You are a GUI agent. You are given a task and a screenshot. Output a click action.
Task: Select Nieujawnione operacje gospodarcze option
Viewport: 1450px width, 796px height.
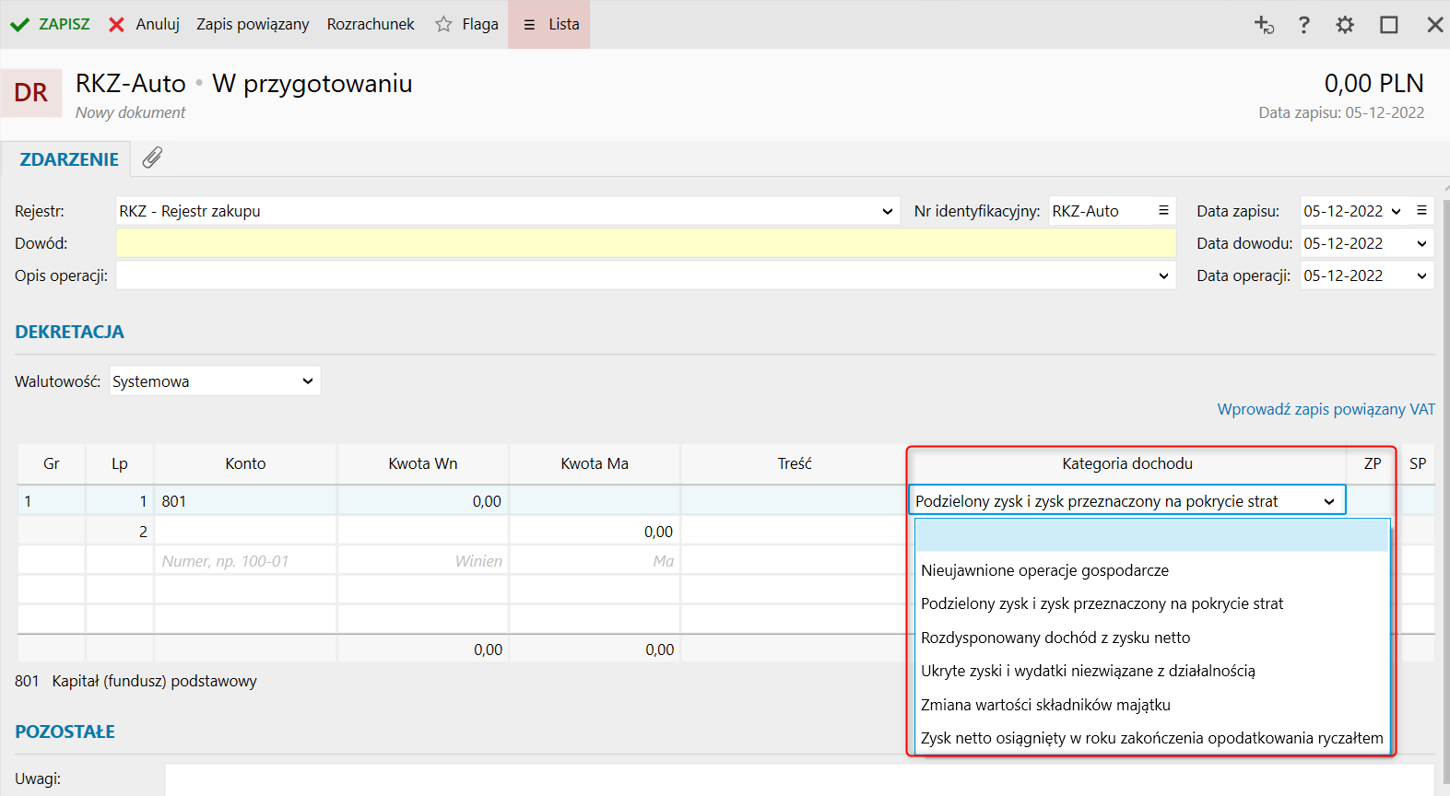click(x=1044, y=570)
